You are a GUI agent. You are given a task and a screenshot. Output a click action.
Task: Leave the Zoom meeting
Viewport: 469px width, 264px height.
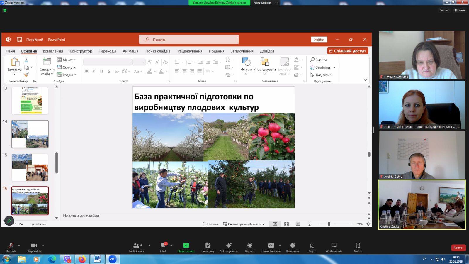coord(458,248)
